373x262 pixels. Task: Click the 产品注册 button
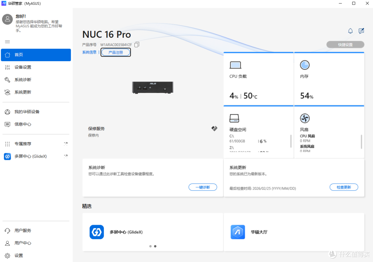(x=116, y=52)
